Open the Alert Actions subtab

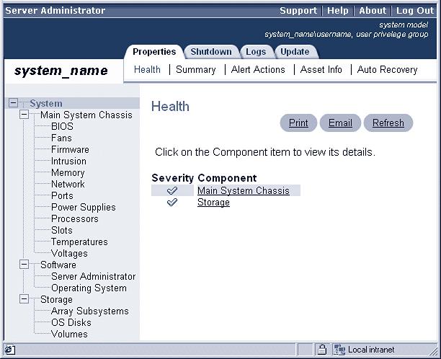[258, 70]
